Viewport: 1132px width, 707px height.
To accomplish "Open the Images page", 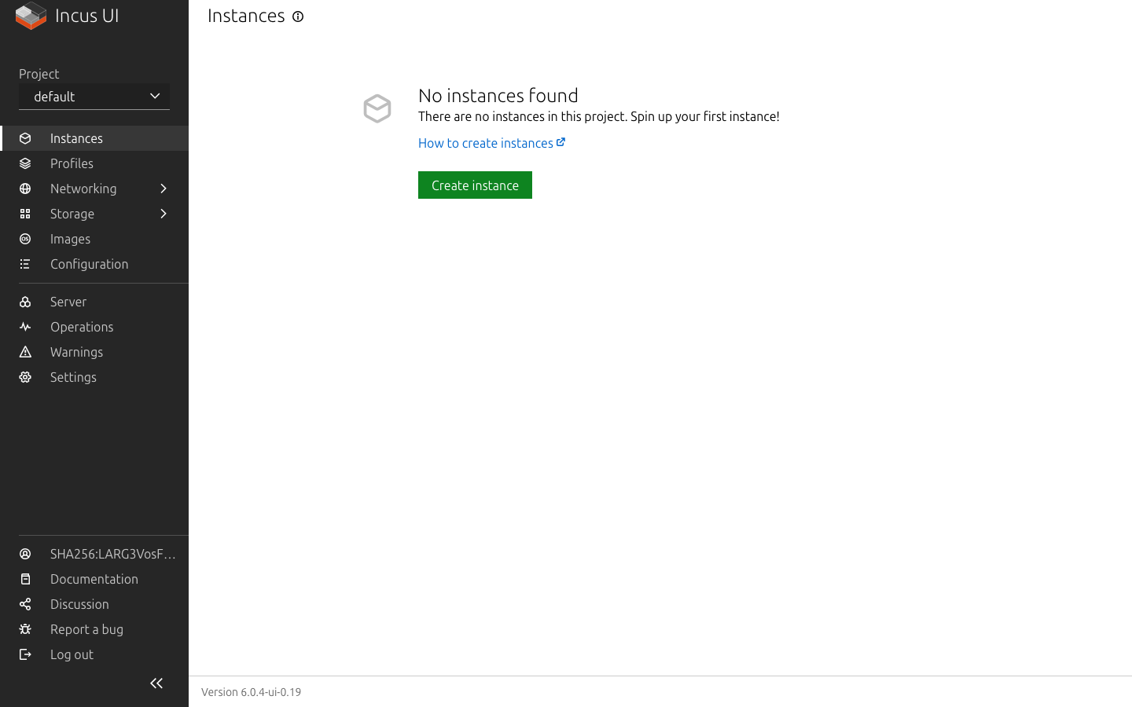I will click(x=94, y=239).
